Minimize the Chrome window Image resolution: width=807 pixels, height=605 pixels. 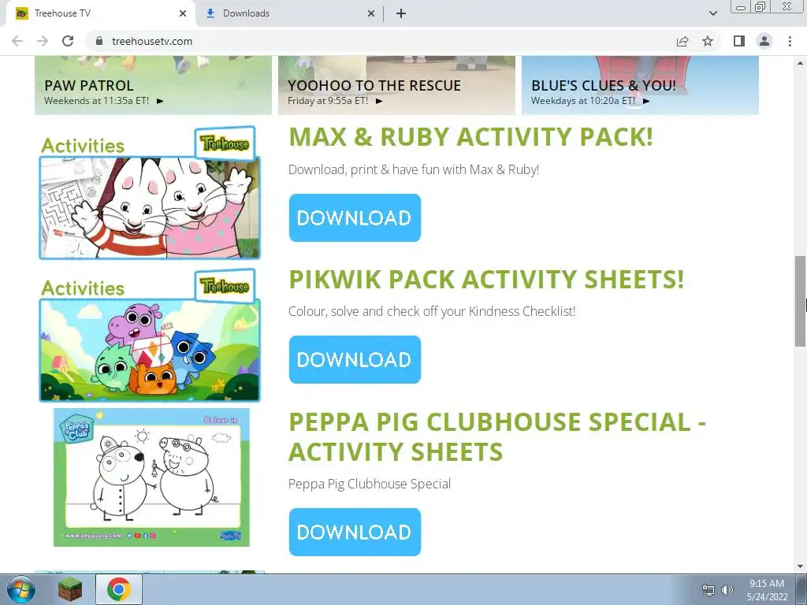point(741,6)
